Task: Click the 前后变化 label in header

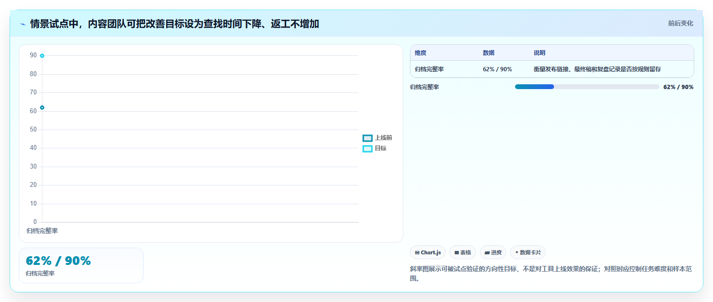Action: 680,23
